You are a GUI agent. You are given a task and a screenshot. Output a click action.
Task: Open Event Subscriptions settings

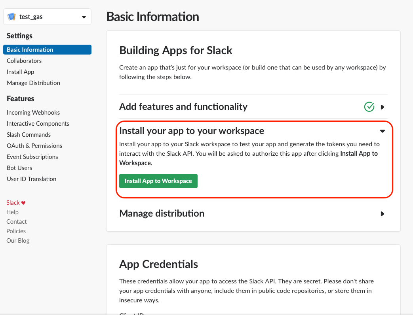click(x=32, y=157)
